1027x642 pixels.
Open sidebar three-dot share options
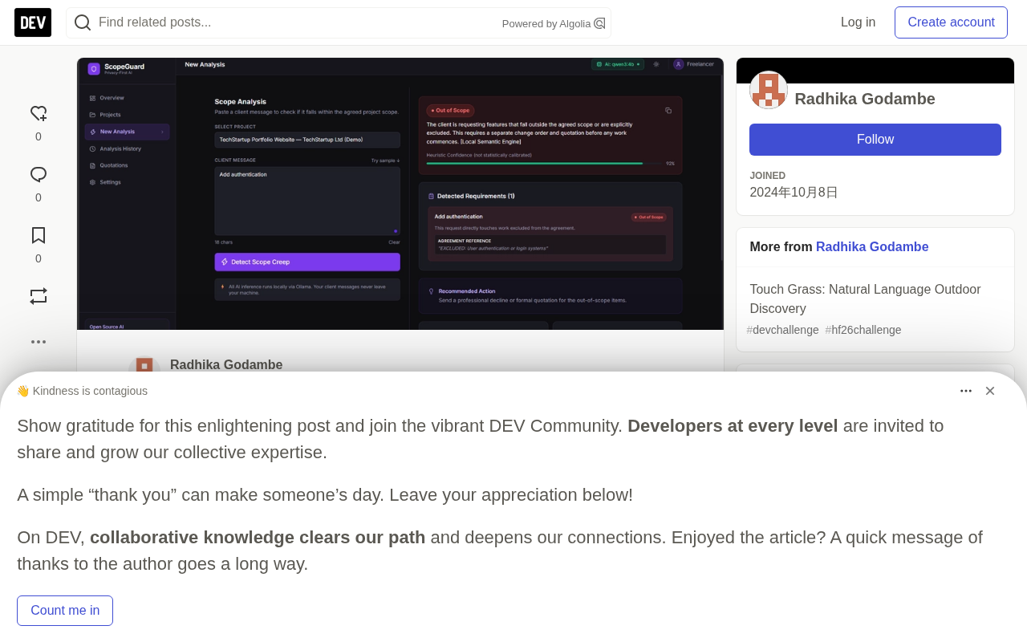[39, 342]
